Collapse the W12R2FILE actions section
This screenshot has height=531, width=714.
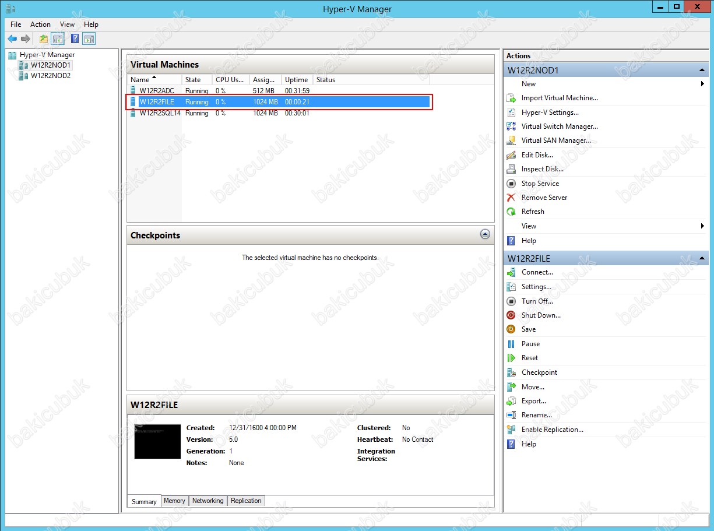tap(702, 259)
